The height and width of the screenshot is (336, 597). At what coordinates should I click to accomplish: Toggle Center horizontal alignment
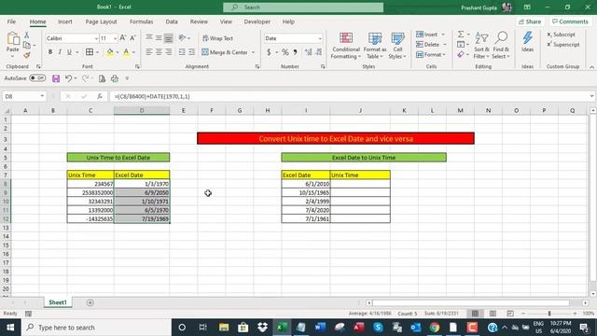[x=159, y=52]
